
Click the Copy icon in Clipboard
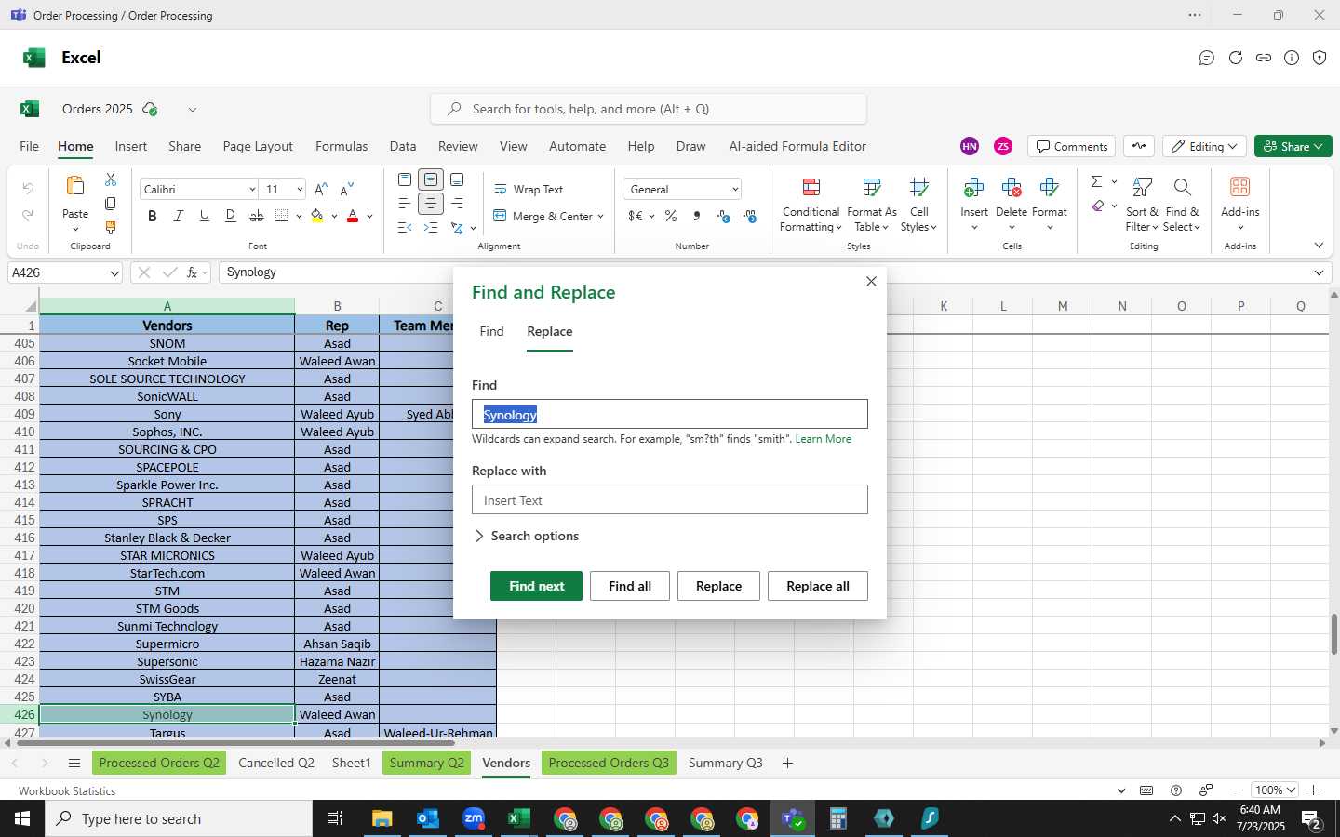pyautogui.click(x=111, y=204)
